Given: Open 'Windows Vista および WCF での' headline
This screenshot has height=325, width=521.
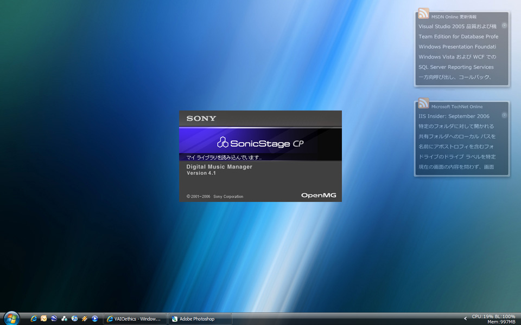Looking at the screenshot, I should pyautogui.click(x=457, y=57).
